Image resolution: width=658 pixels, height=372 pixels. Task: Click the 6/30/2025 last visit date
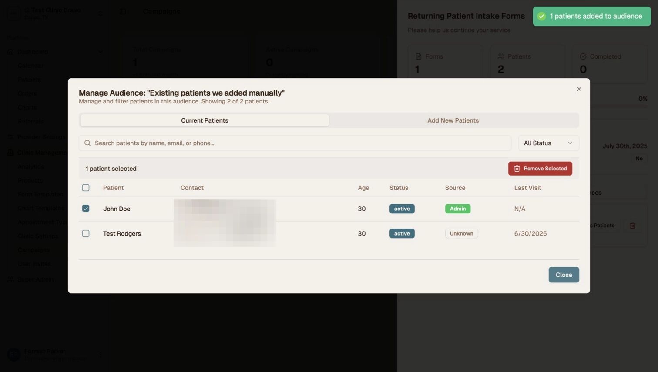coord(530,233)
